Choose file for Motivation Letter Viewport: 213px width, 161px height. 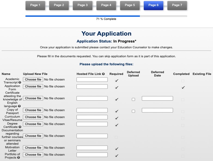(33, 148)
